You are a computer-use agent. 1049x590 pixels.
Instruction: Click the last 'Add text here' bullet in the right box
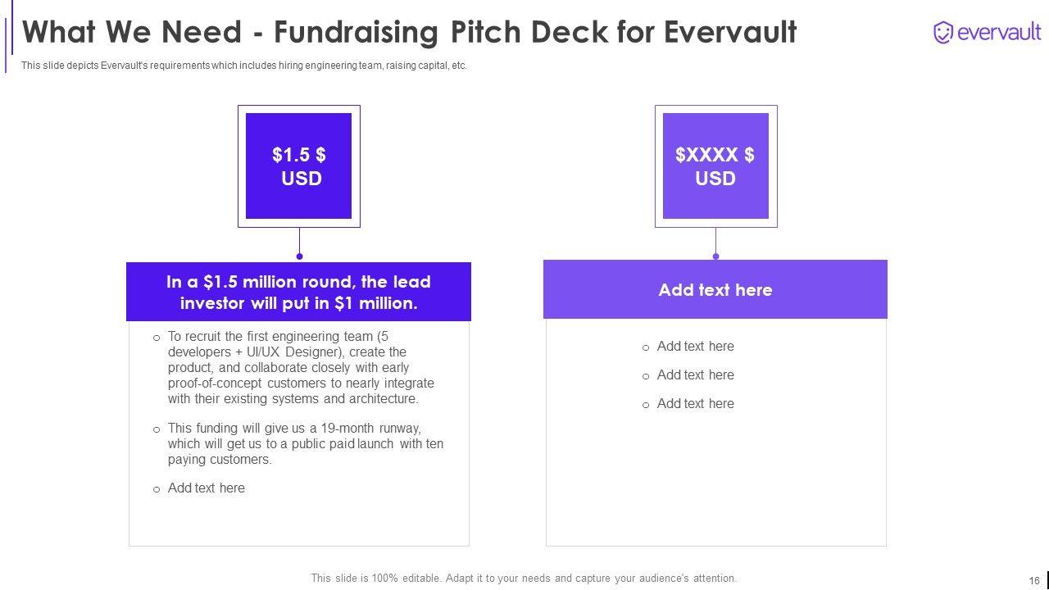click(695, 403)
